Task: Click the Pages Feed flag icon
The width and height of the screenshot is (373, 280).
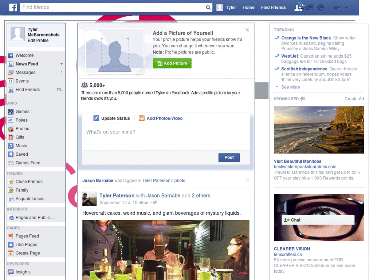Action: [x=11, y=236]
